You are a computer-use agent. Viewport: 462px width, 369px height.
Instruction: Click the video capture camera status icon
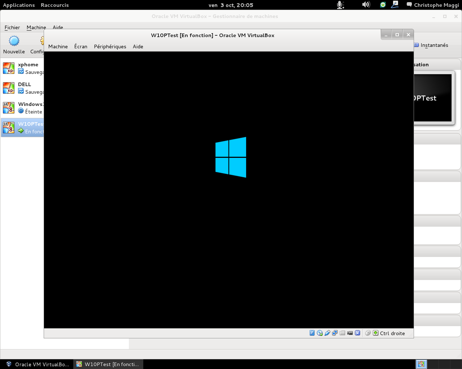[x=350, y=333]
